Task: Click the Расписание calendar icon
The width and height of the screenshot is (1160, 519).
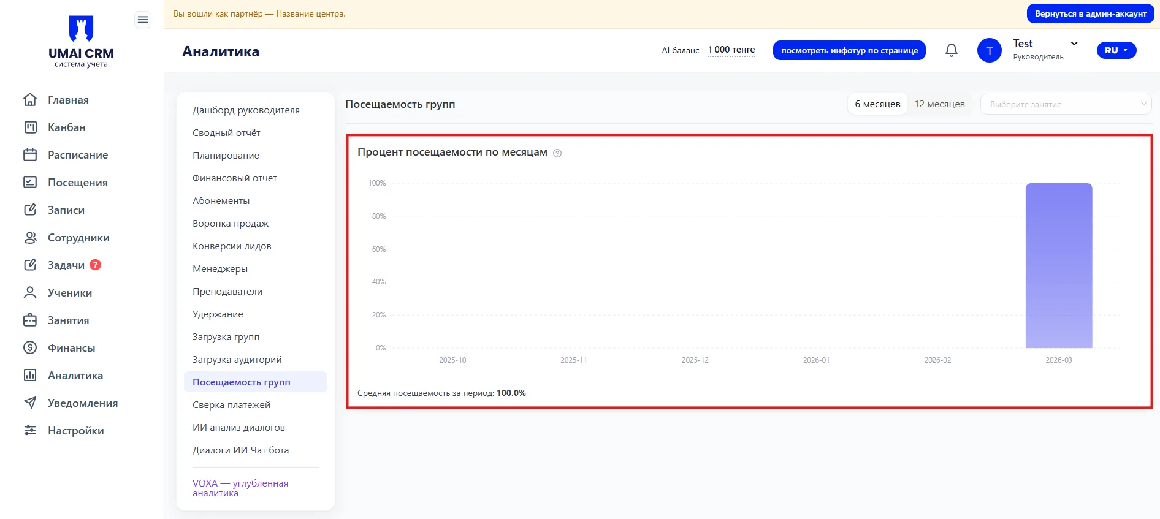Action: point(30,154)
